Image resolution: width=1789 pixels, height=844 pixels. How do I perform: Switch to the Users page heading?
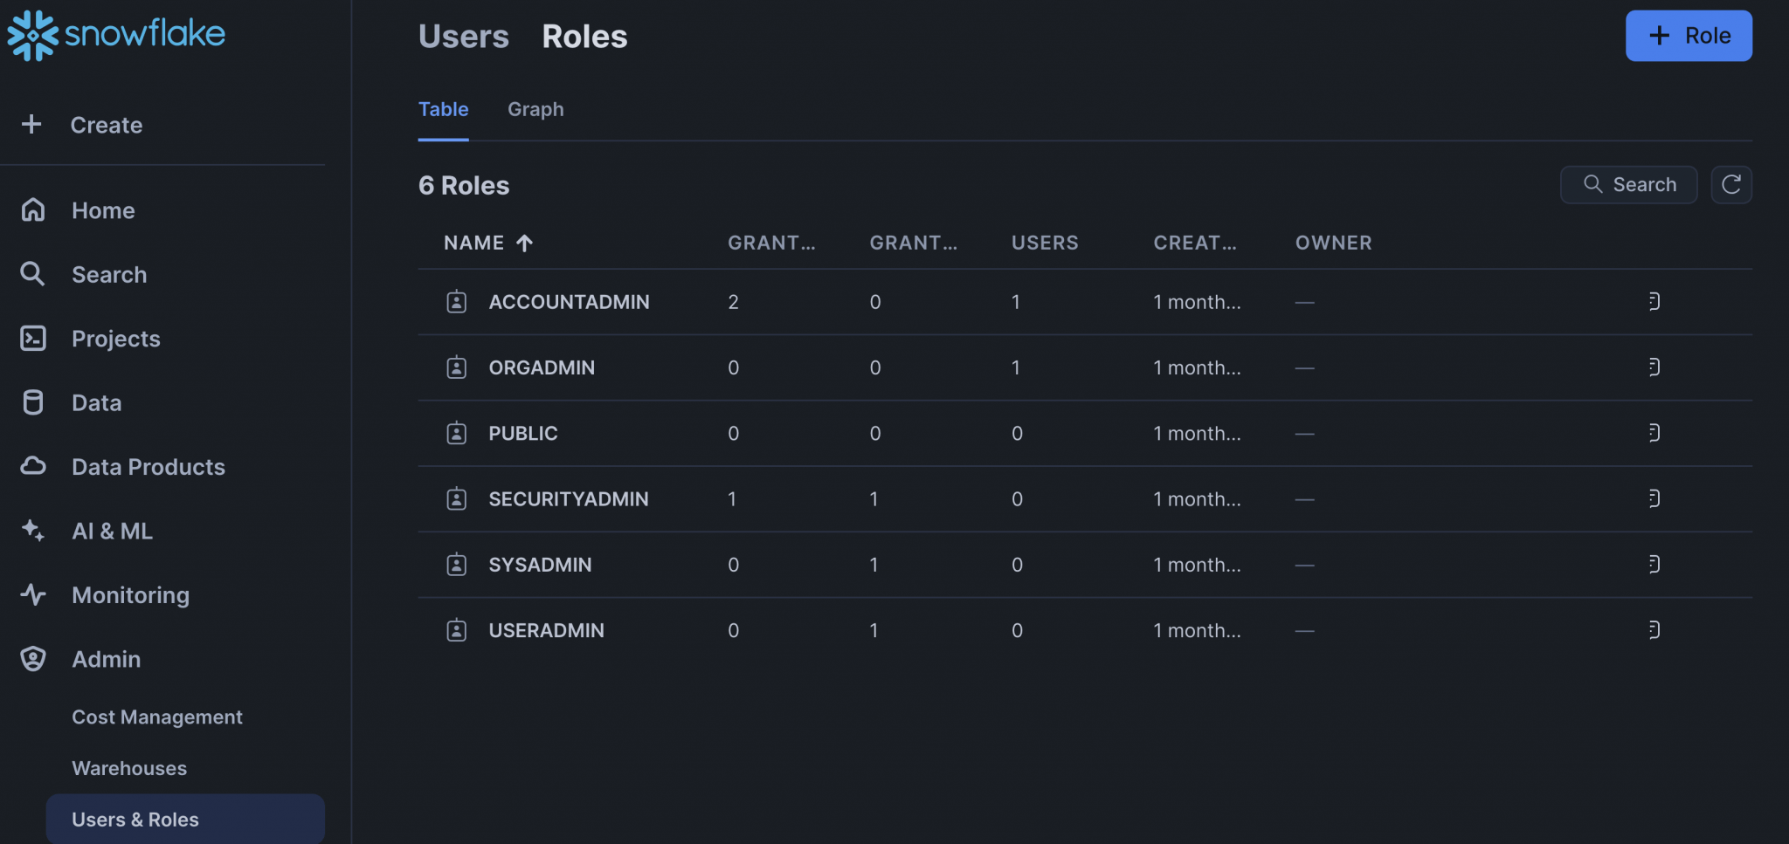463,37
